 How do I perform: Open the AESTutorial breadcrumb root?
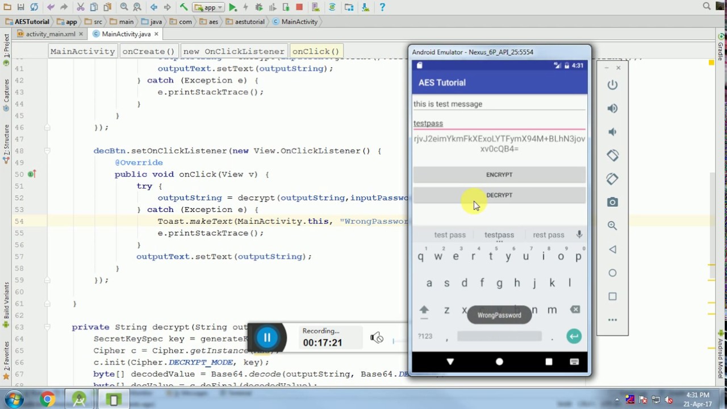[27, 22]
